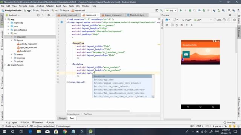
Task: Open Microsoft Edge from the taskbar
Action: [x=30, y=132]
